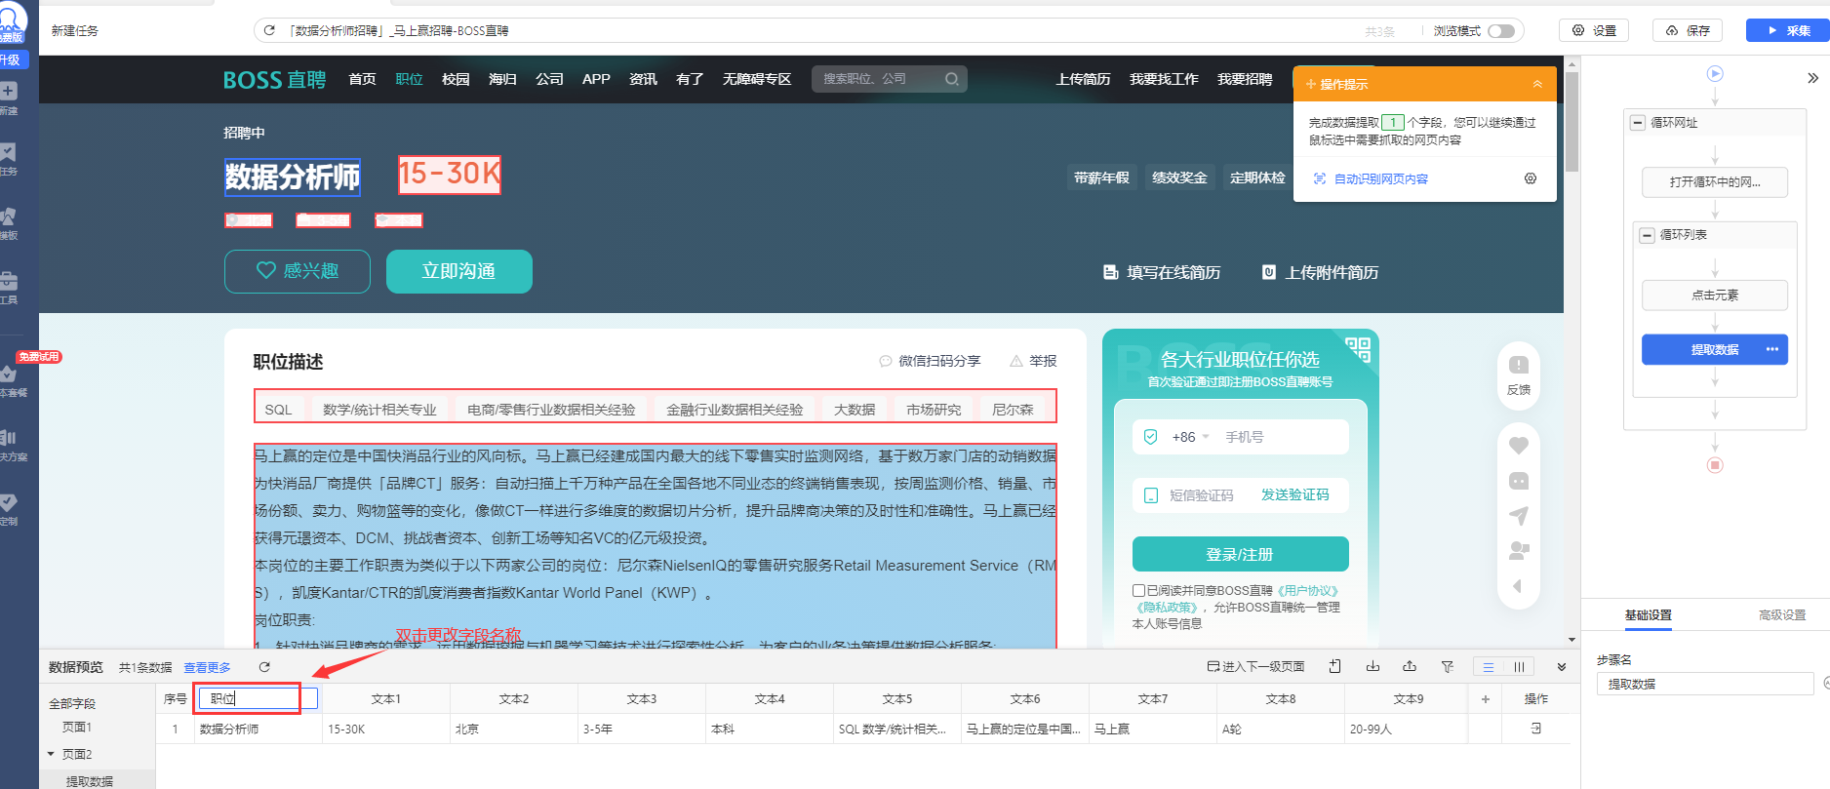Click the workflow start play icon
The image size is (1830, 789).
(x=1715, y=73)
